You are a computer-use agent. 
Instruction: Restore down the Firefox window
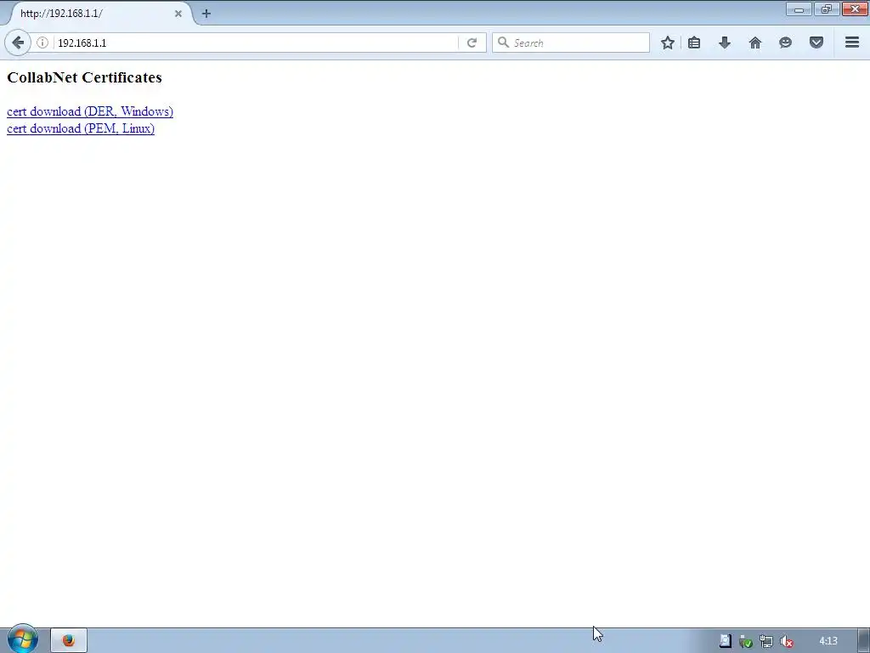pyautogui.click(x=827, y=9)
